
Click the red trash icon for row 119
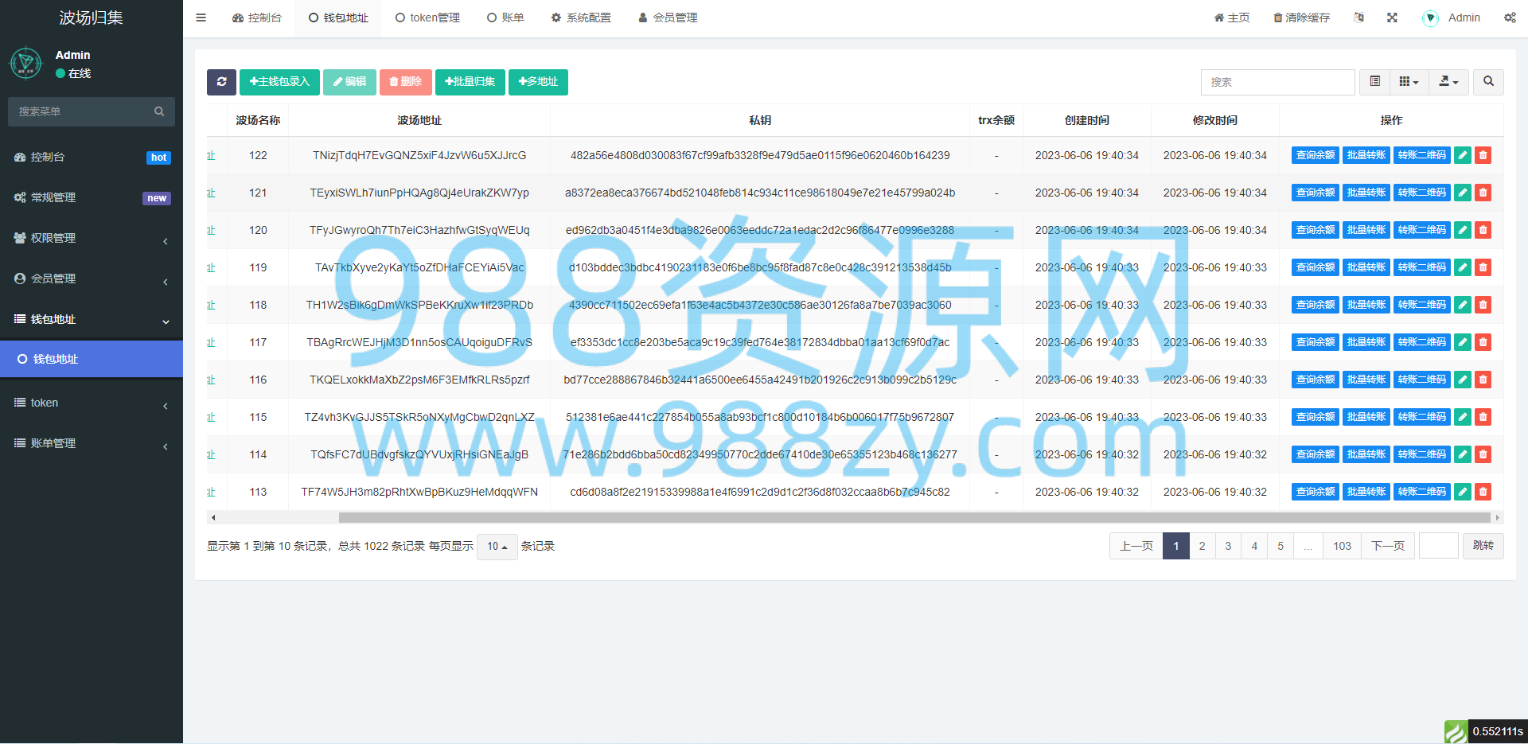[x=1483, y=267]
